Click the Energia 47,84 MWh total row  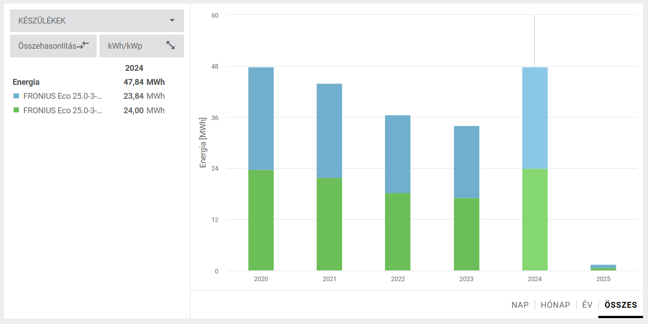89,82
